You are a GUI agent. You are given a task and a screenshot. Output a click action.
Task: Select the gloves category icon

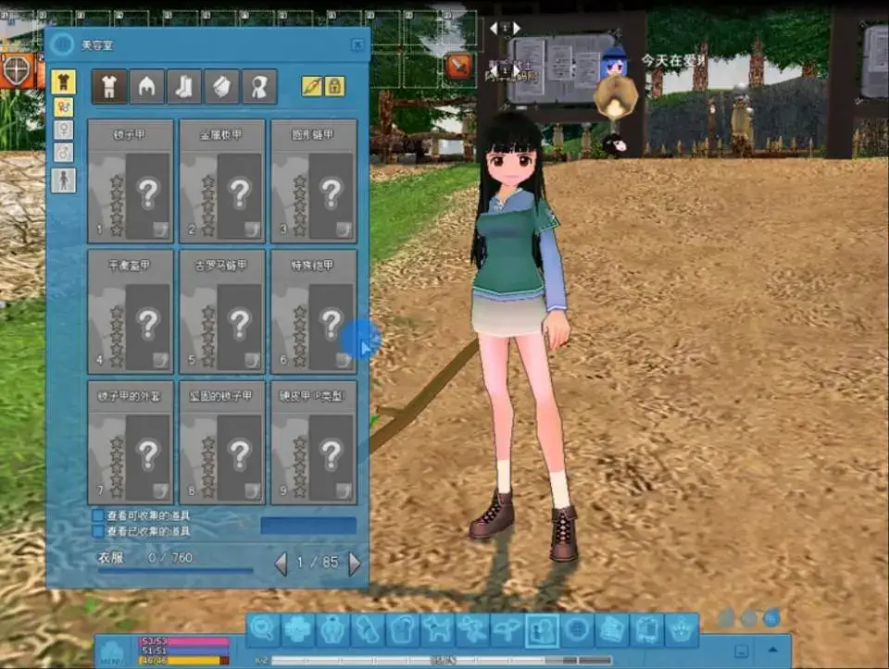pyautogui.click(x=222, y=86)
